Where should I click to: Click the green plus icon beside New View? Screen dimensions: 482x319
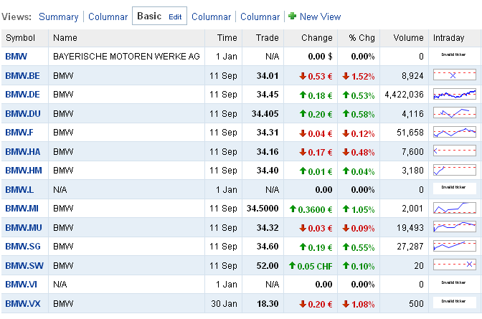pyautogui.click(x=293, y=16)
